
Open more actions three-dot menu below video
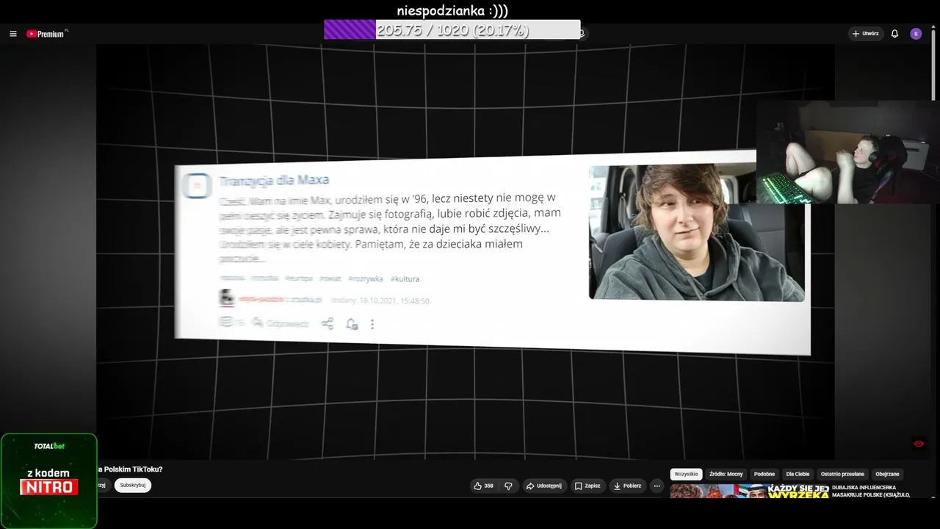pos(657,486)
